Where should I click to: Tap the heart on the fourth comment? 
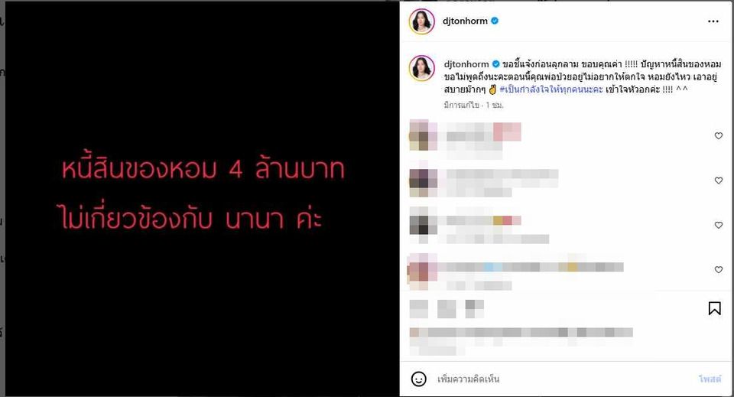point(719,270)
